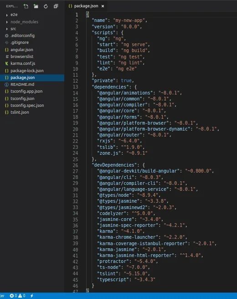Click "@angular/platform-browser-dynamic" key

coord(144,129)
